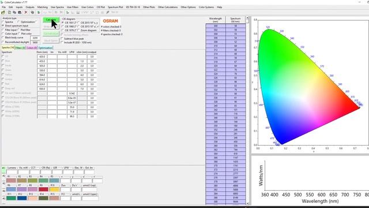
Task: Click the save disk toolbar icon
Action: tap(20, 12)
